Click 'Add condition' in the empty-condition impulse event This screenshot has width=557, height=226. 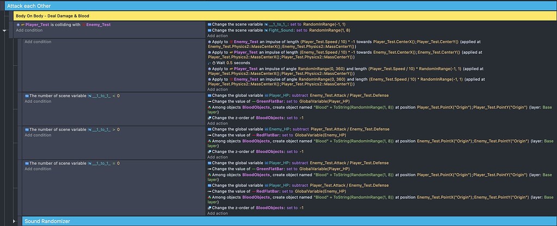(x=38, y=41)
